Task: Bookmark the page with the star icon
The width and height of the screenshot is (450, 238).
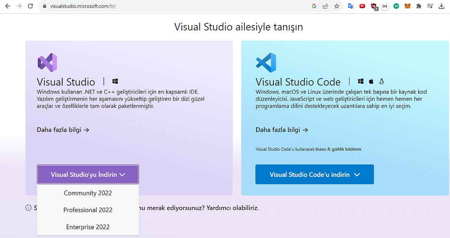Action: point(336,6)
